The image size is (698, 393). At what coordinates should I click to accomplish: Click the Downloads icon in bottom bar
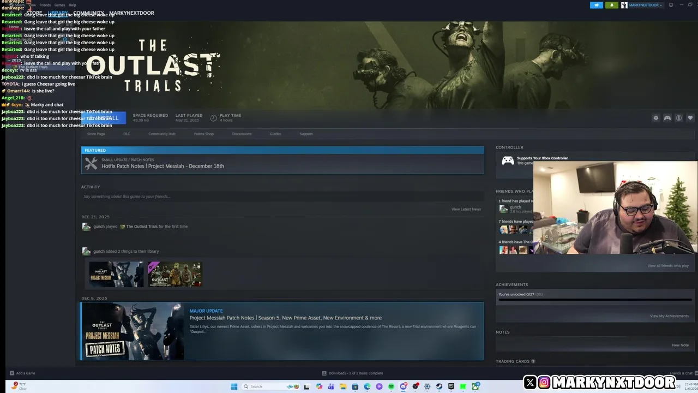click(x=324, y=373)
